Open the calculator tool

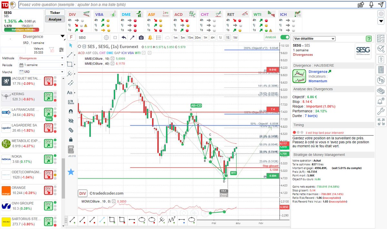(71, 150)
